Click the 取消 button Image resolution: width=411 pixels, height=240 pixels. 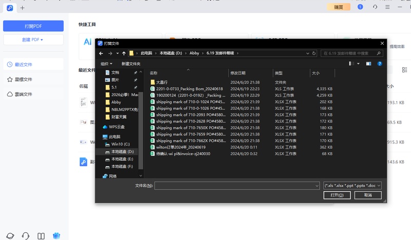click(x=368, y=195)
